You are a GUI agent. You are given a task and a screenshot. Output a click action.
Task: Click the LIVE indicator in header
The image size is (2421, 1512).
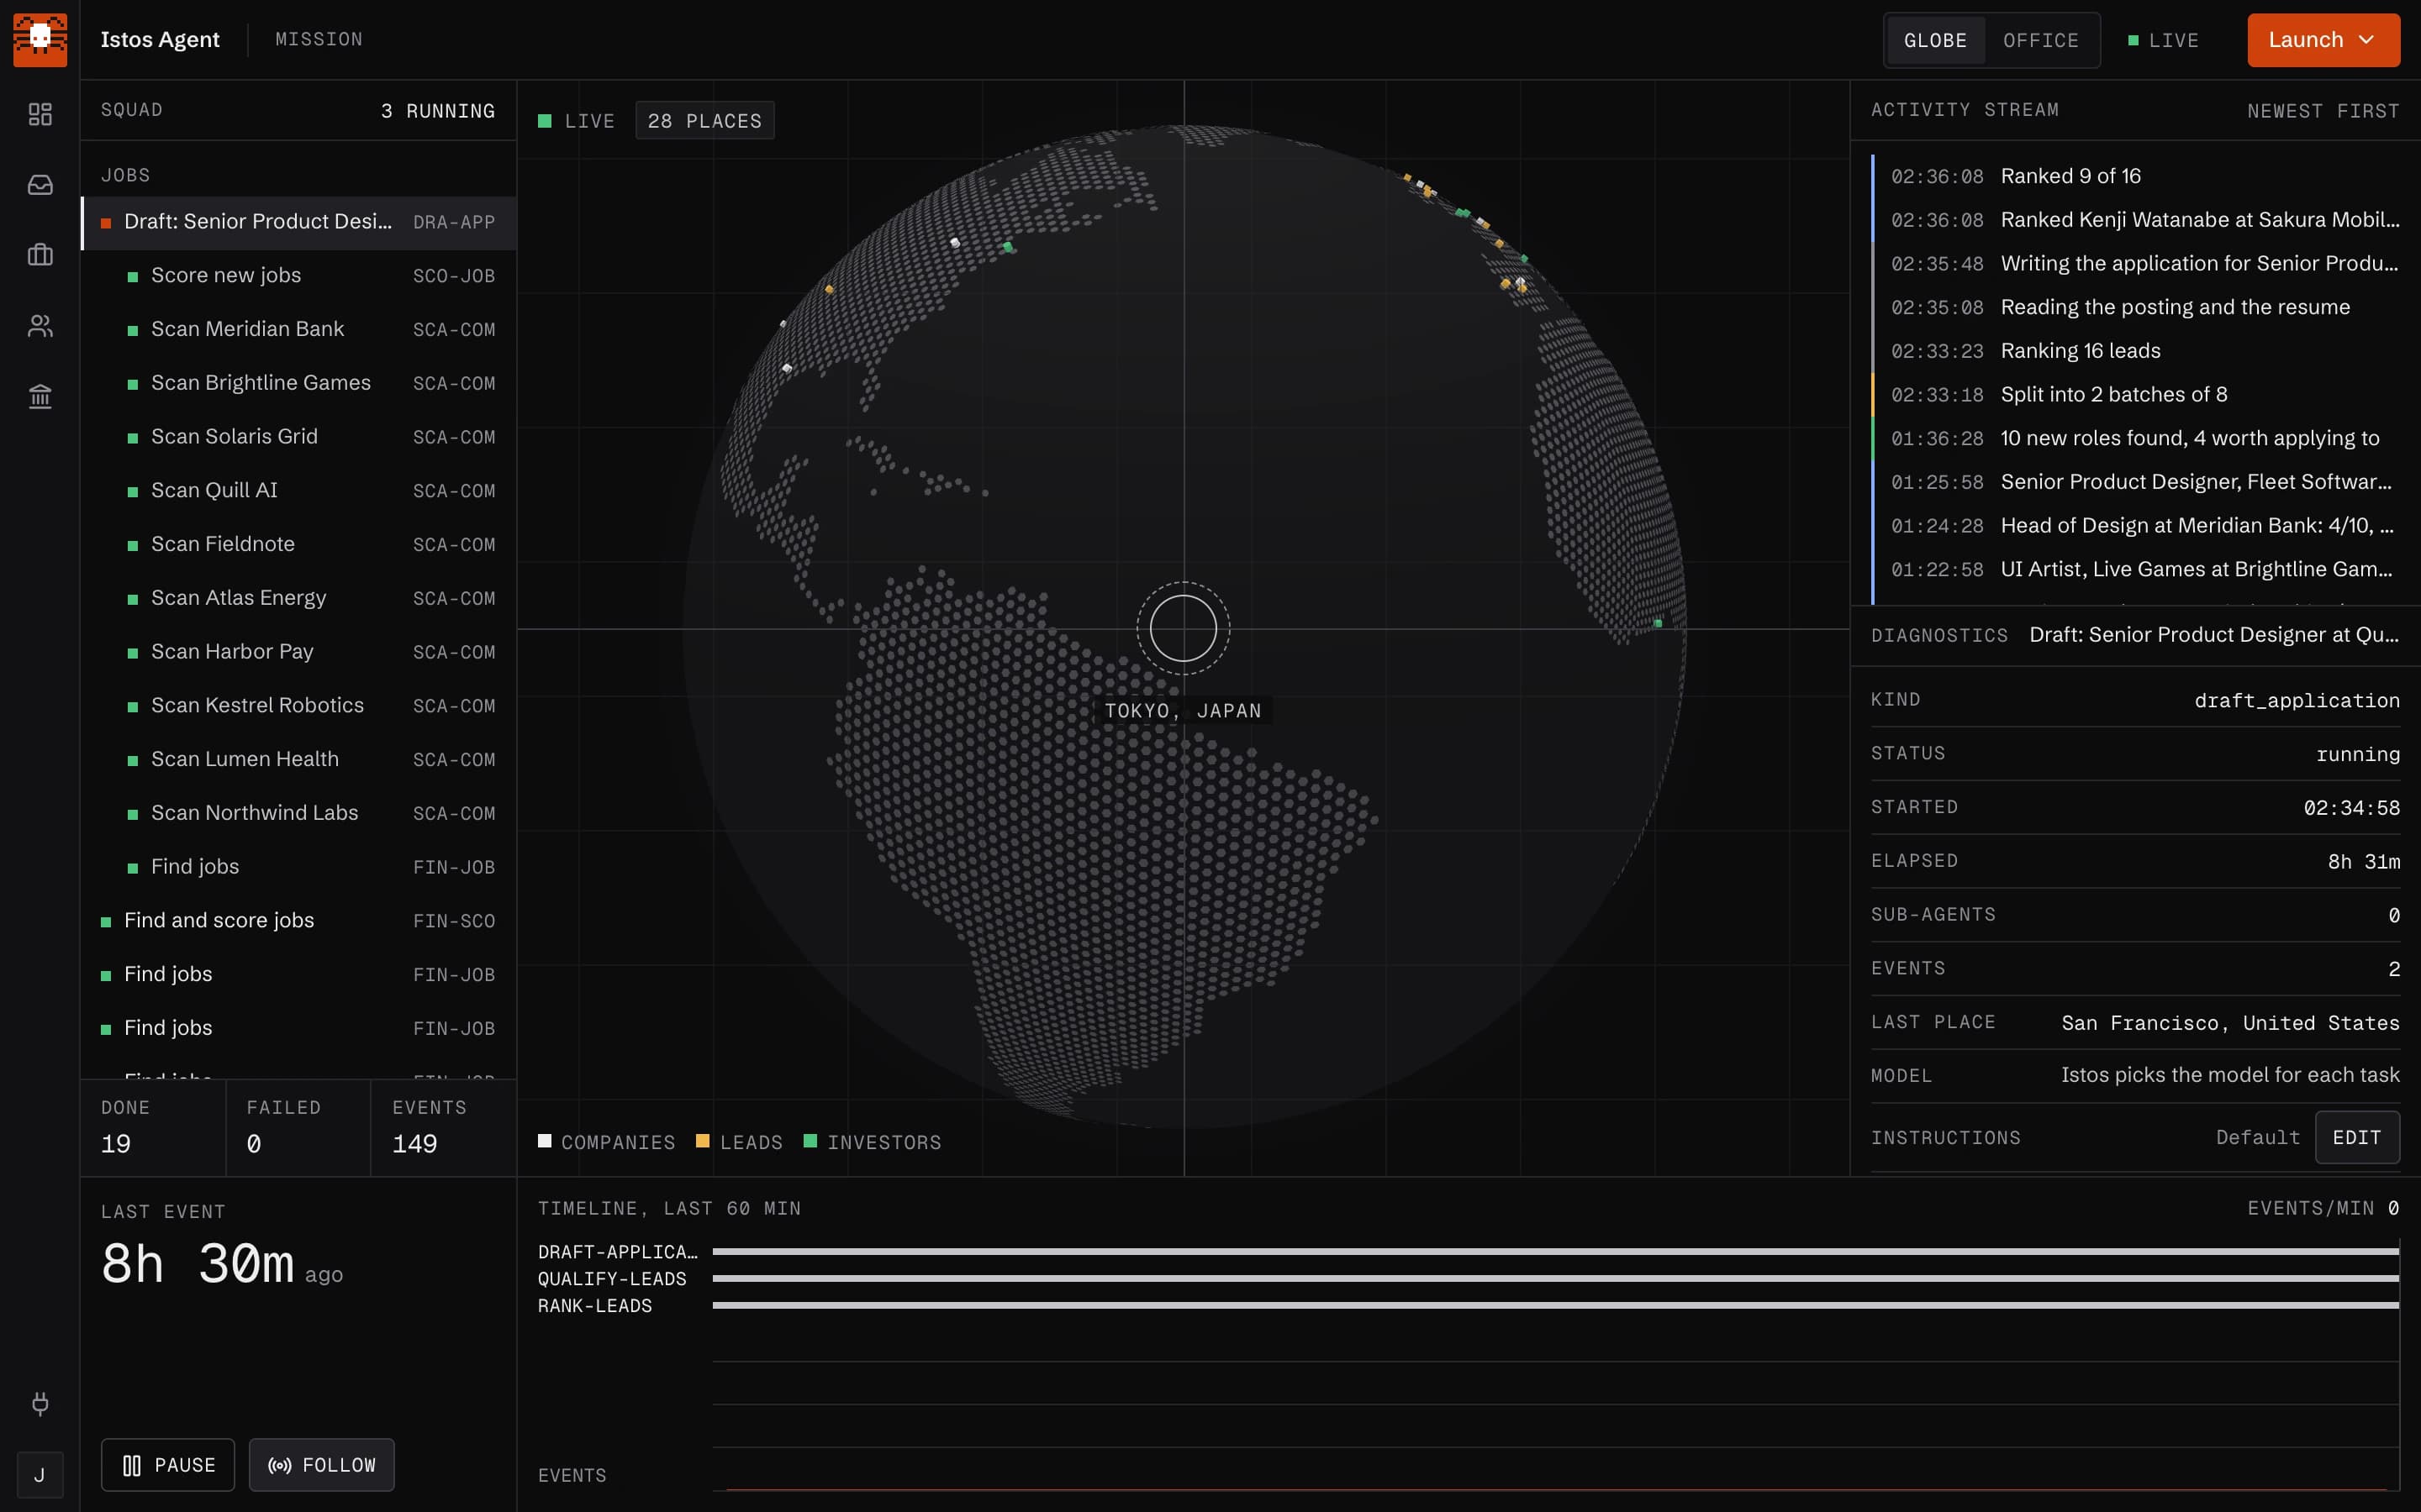2163,40
